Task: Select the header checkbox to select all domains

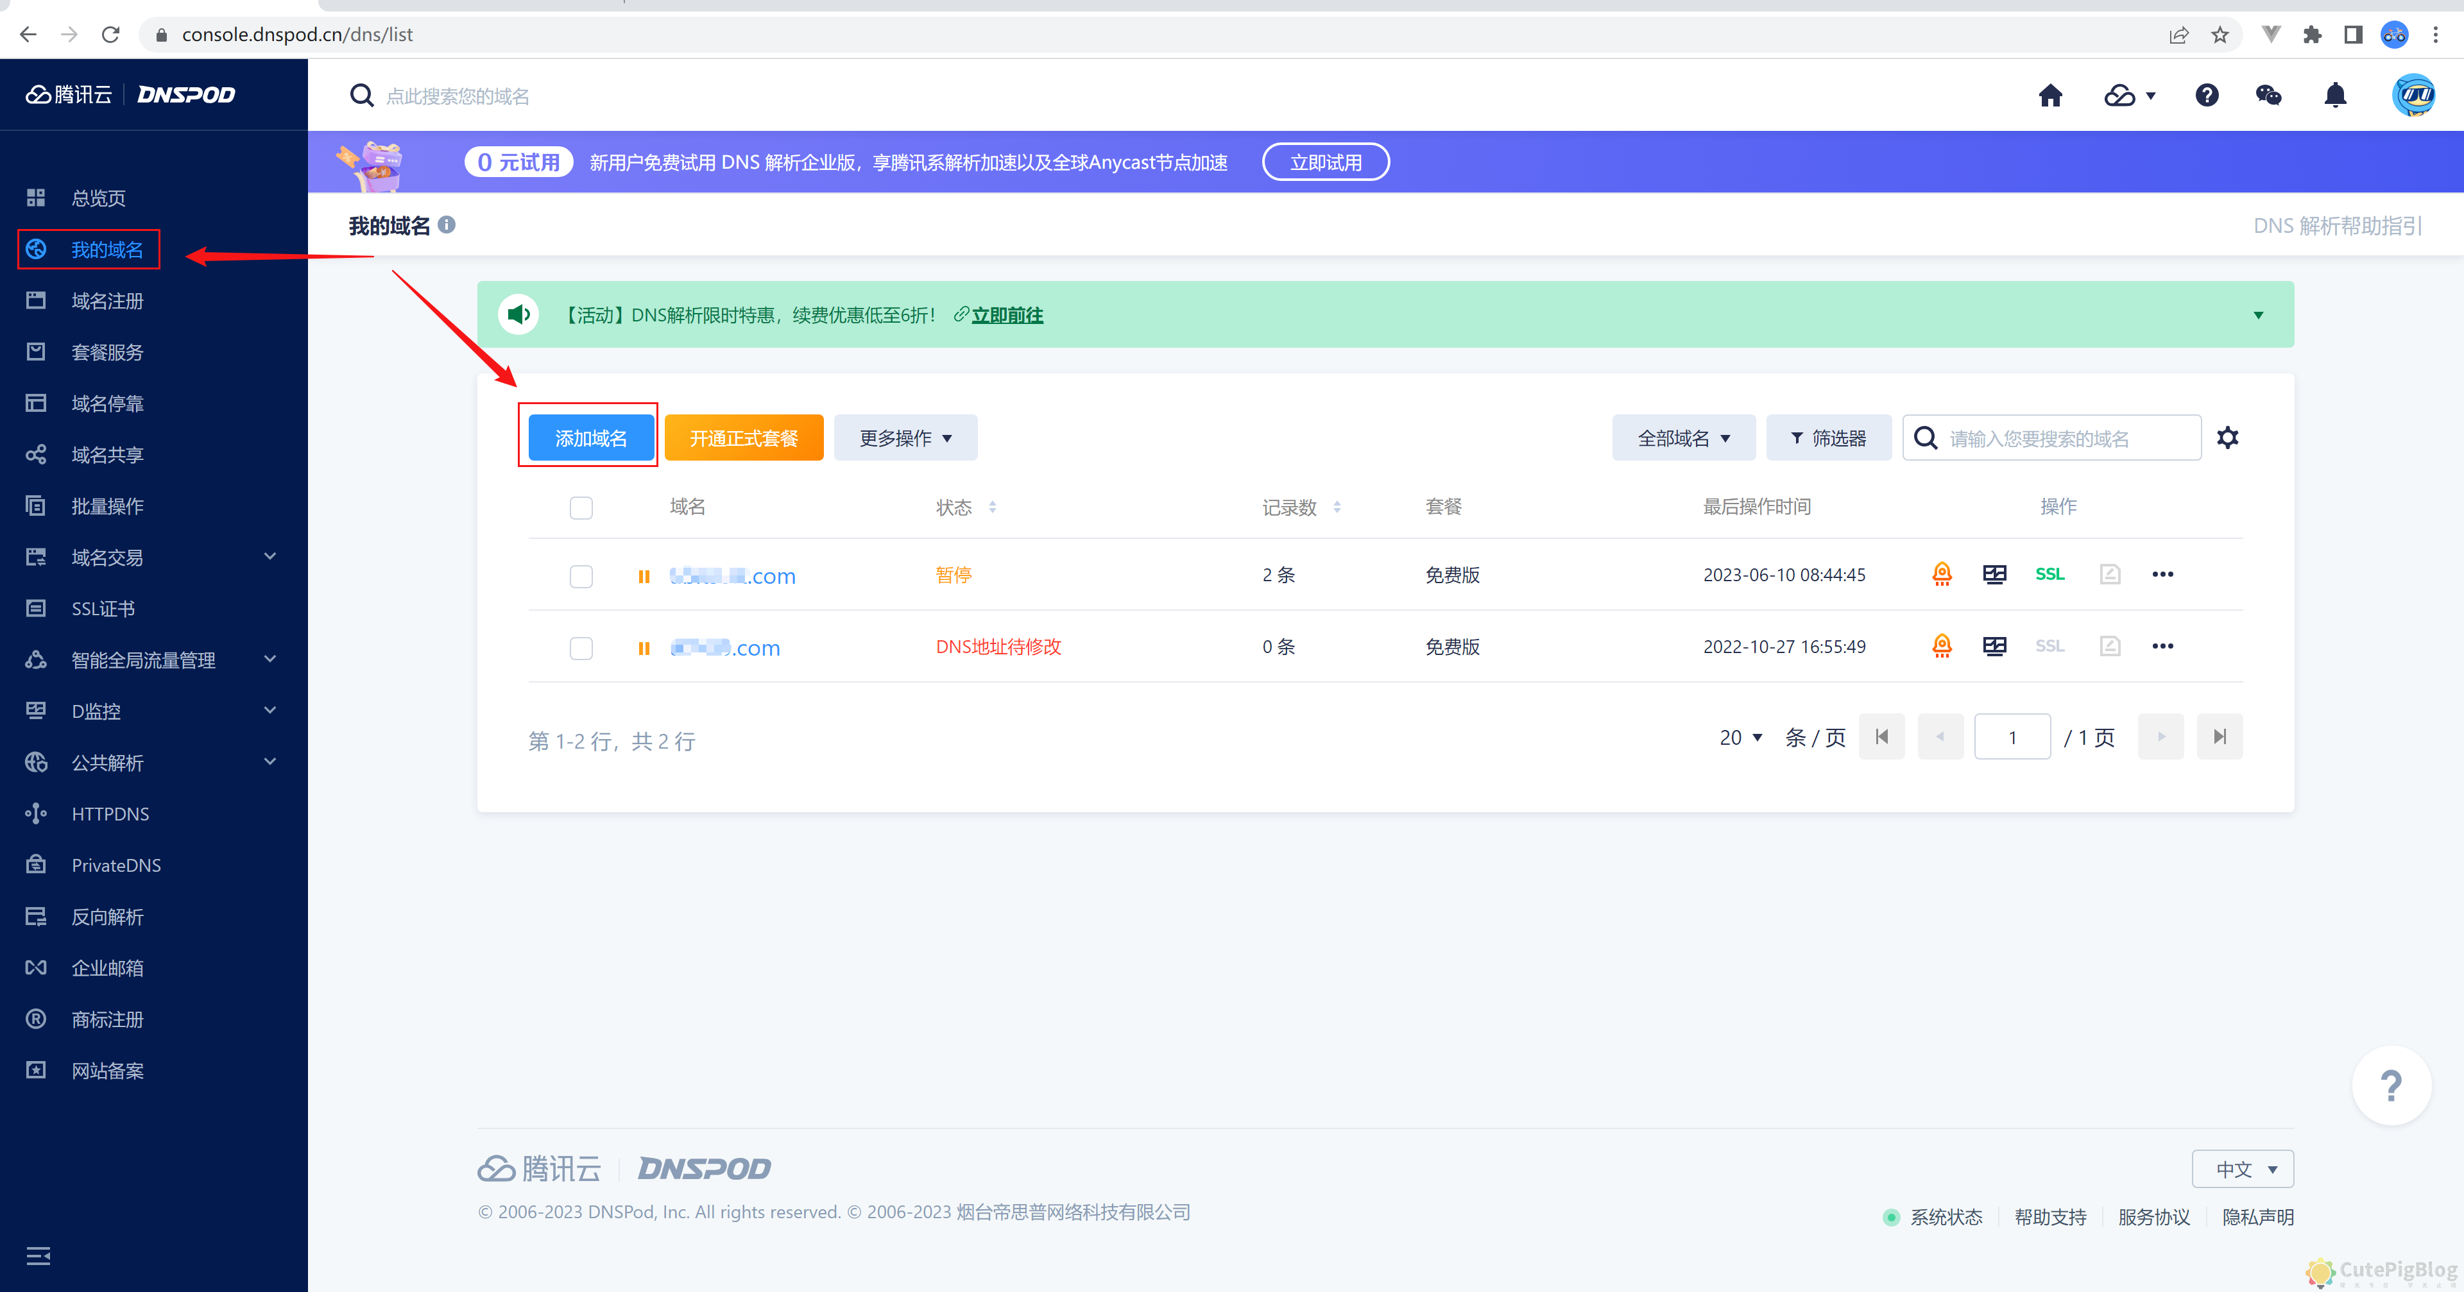Action: (x=581, y=508)
